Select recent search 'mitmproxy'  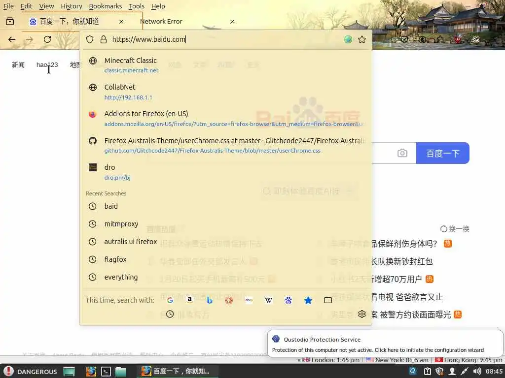point(225,224)
